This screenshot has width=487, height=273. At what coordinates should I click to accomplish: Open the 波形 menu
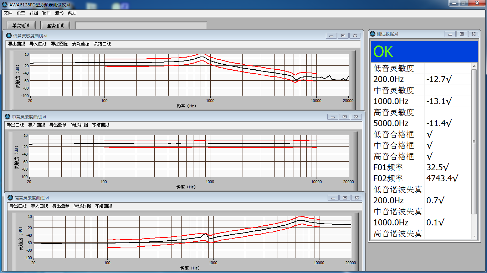click(59, 13)
